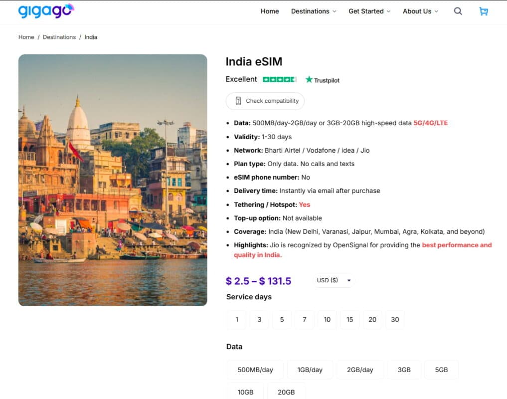Screen dimensions: 507x399
Task: Open the Get Started menu
Action: click(x=369, y=11)
